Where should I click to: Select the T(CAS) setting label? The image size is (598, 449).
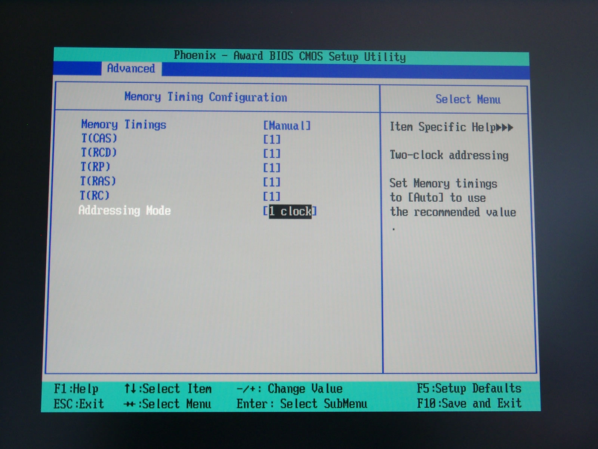tap(99, 138)
